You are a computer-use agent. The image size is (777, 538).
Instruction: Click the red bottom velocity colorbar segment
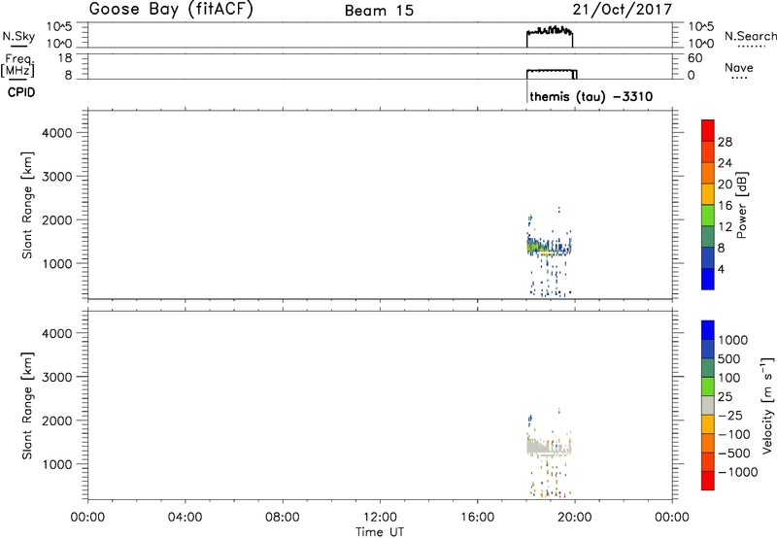pos(708,481)
